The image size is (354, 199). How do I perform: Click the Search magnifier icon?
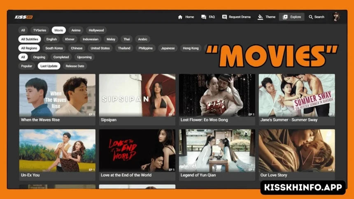click(311, 17)
